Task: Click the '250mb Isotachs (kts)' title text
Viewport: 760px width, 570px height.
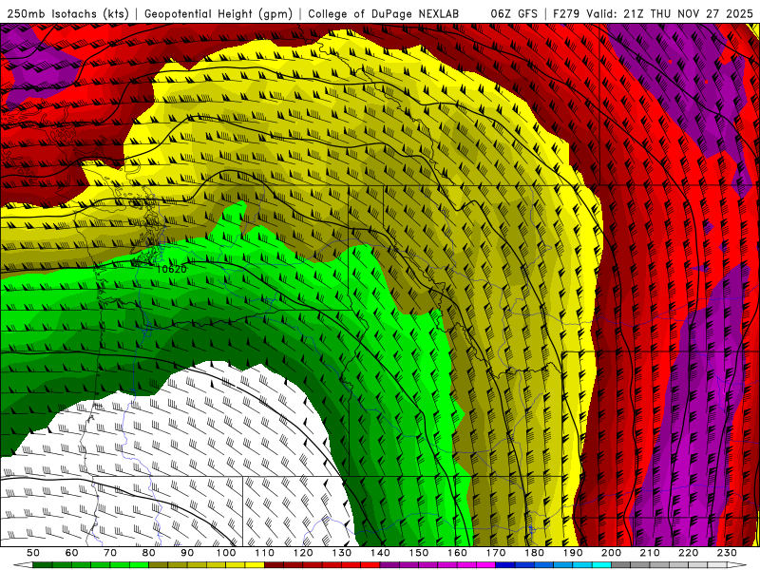Action: [68, 13]
